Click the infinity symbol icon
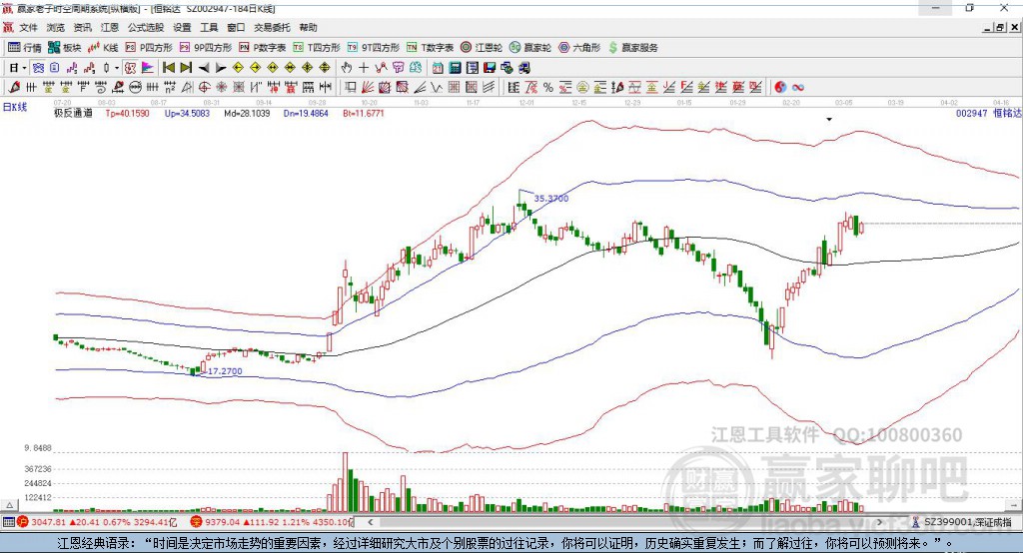Screen dimensions: 1023x553 pyautogui.click(x=798, y=88)
